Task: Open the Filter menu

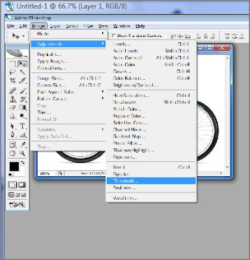Action: [89, 26]
